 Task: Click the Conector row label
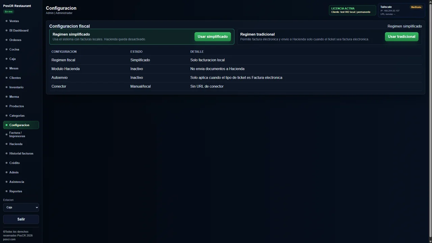(x=59, y=86)
